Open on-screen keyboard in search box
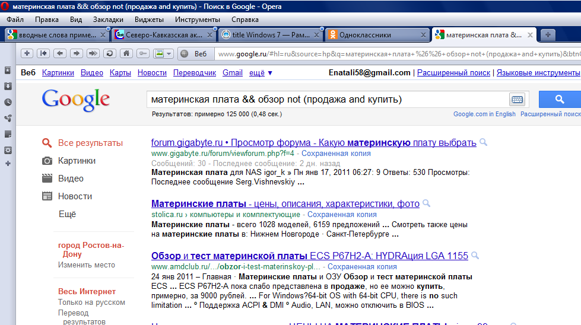Viewport: 581px width, 325px height. point(517,99)
